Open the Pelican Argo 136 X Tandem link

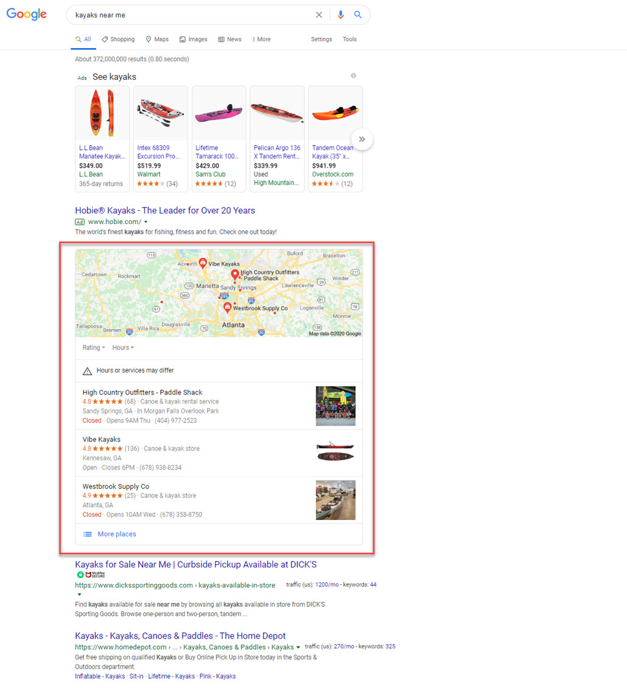coord(277,152)
